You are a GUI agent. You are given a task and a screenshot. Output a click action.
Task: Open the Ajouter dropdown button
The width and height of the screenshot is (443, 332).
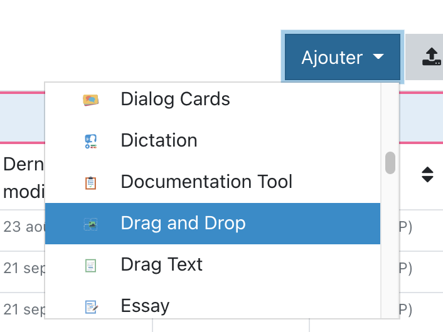point(342,58)
